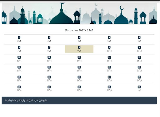160x117 pixels.
Task: Select Ramadan day 30 badge
Action: tap(139, 87)
